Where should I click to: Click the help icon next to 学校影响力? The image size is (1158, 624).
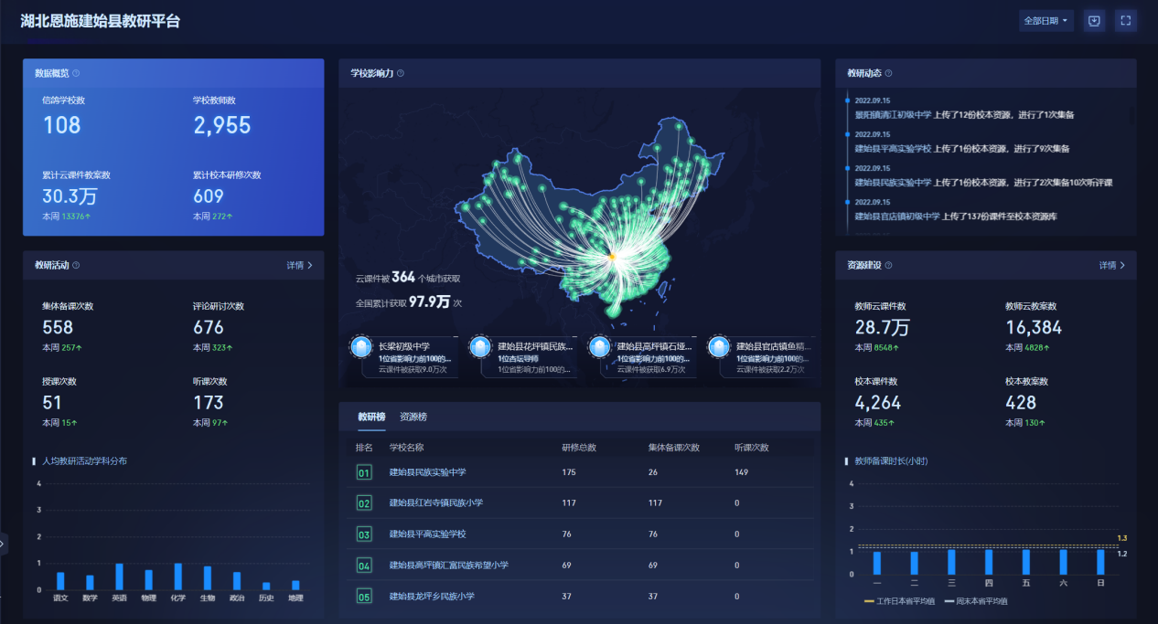pos(401,73)
